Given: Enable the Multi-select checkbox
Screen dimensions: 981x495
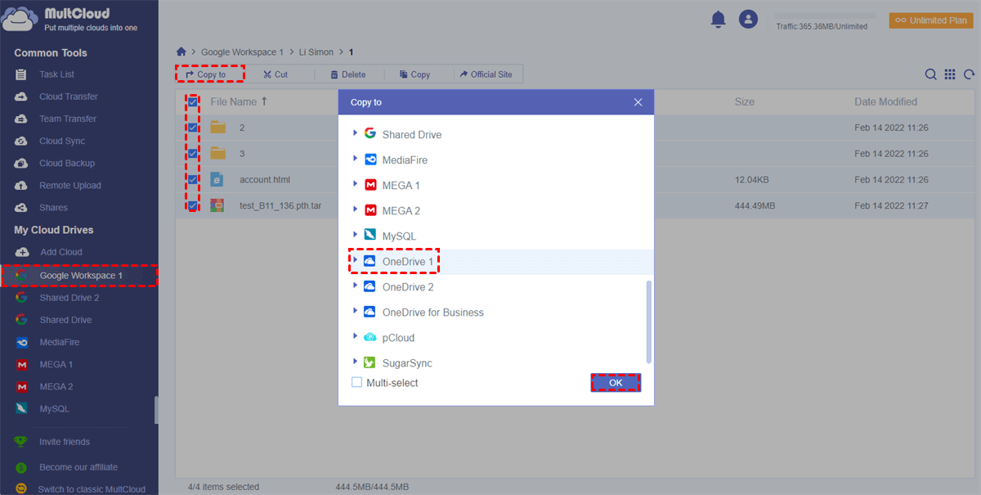Looking at the screenshot, I should 356,383.
